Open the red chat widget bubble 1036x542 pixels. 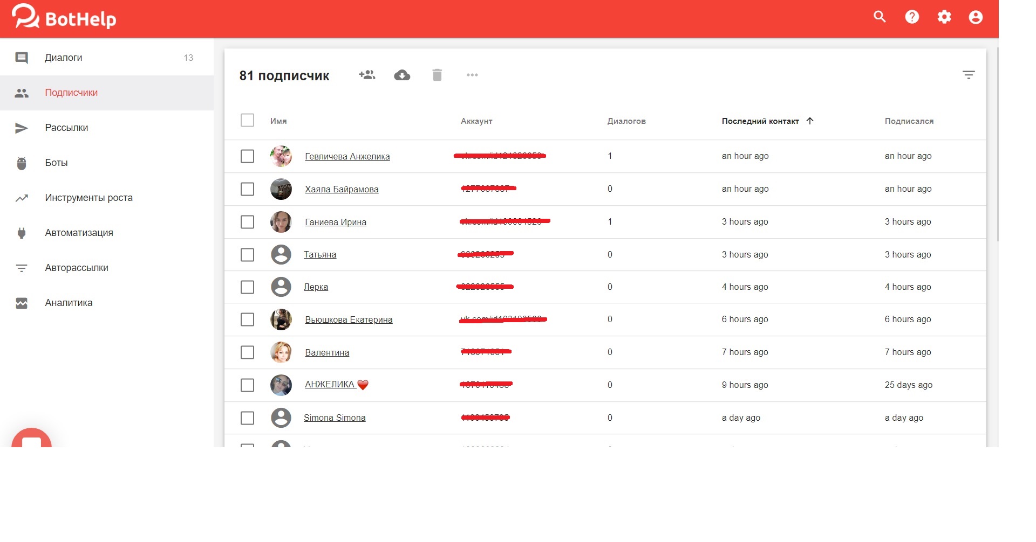31,440
